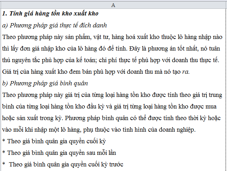Click the line starting "vào mỗi khi nhập một lô hàng"

click(x=99, y=130)
